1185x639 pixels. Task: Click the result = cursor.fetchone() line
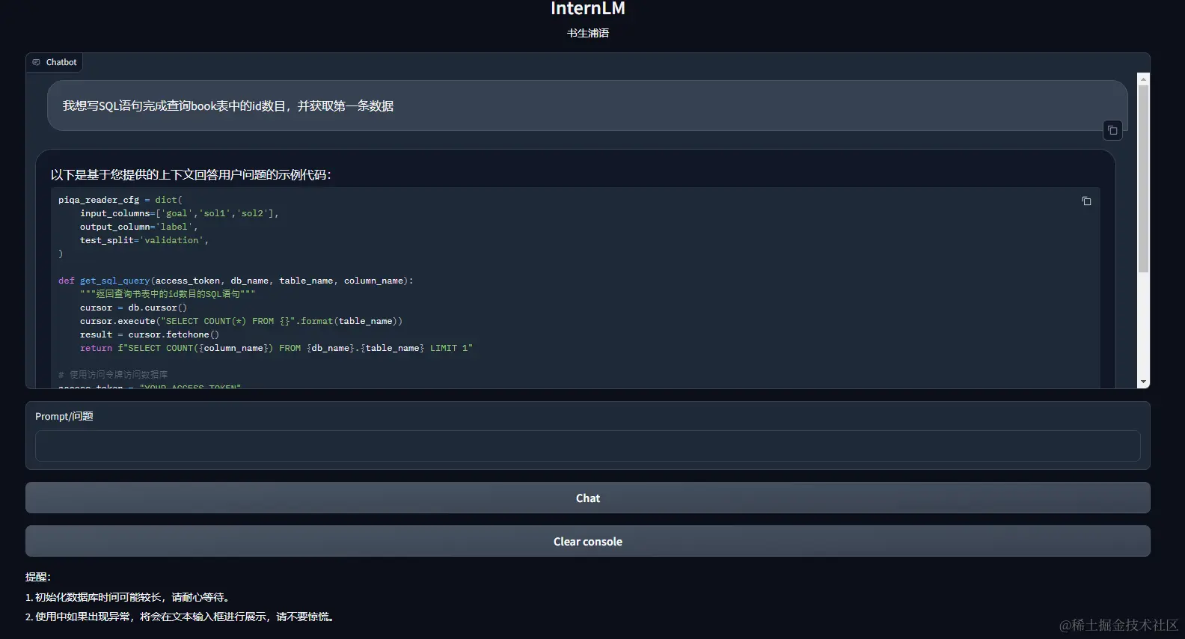click(150, 334)
